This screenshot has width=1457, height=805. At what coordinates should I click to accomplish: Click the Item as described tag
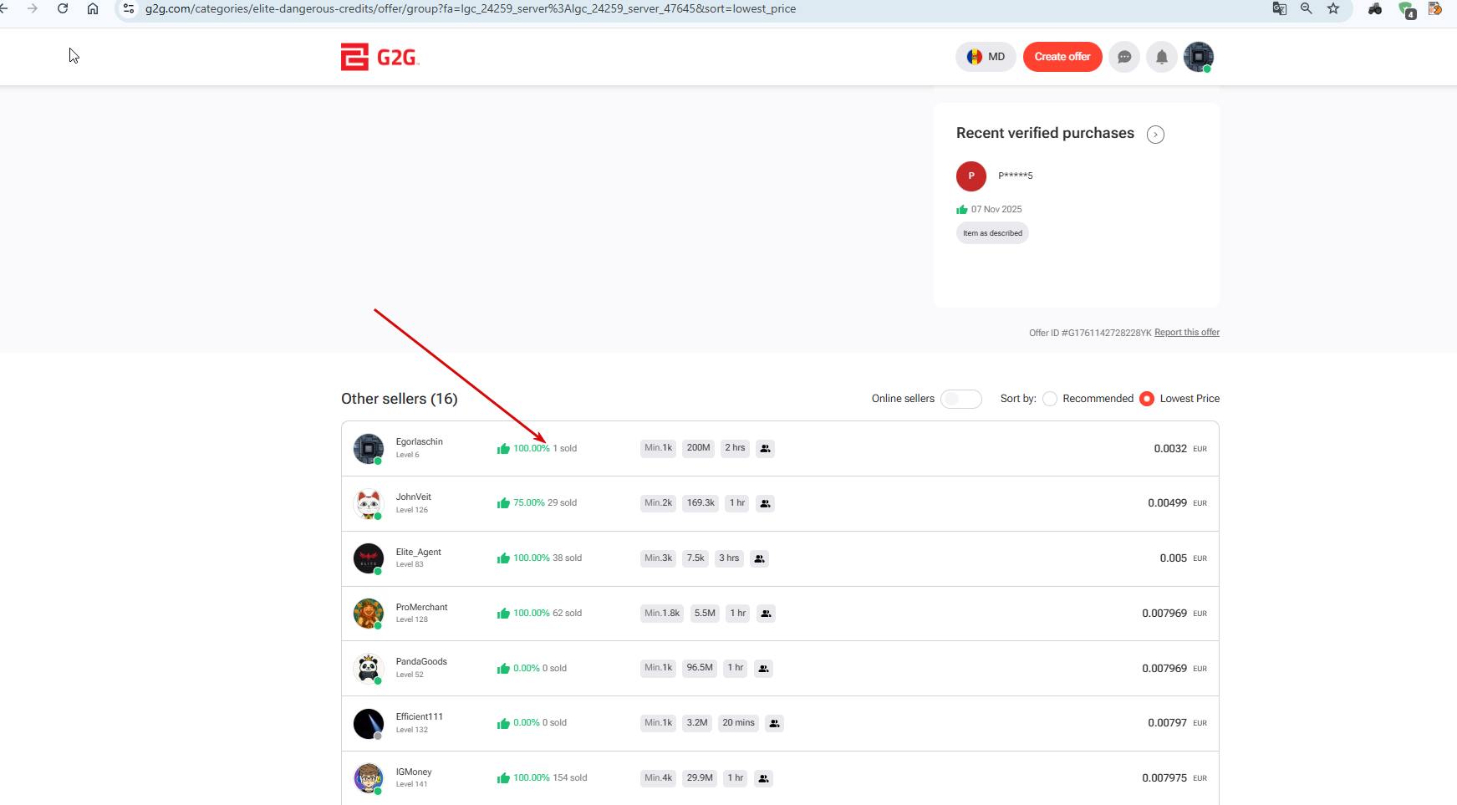tap(992, 233)
